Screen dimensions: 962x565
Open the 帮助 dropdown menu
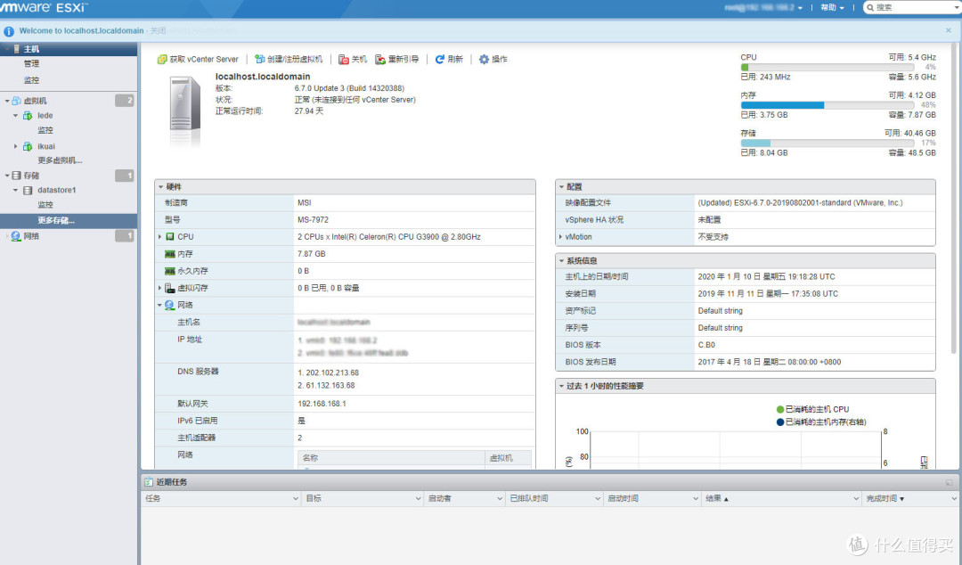pyautogui.click(x=829, y=7)
